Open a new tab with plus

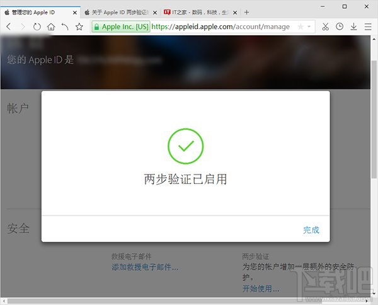[x=246, y=13]
